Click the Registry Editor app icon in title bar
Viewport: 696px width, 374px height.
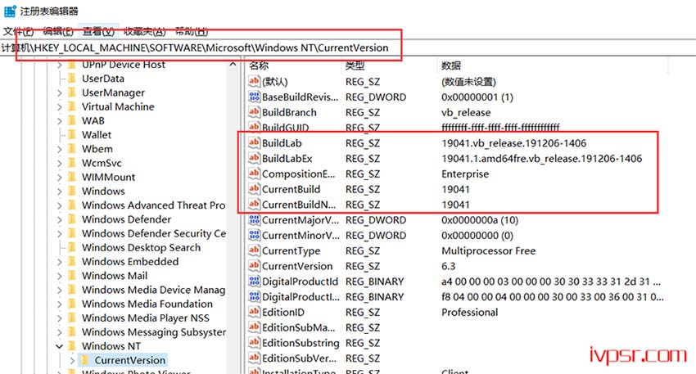[x=10, y=11]
